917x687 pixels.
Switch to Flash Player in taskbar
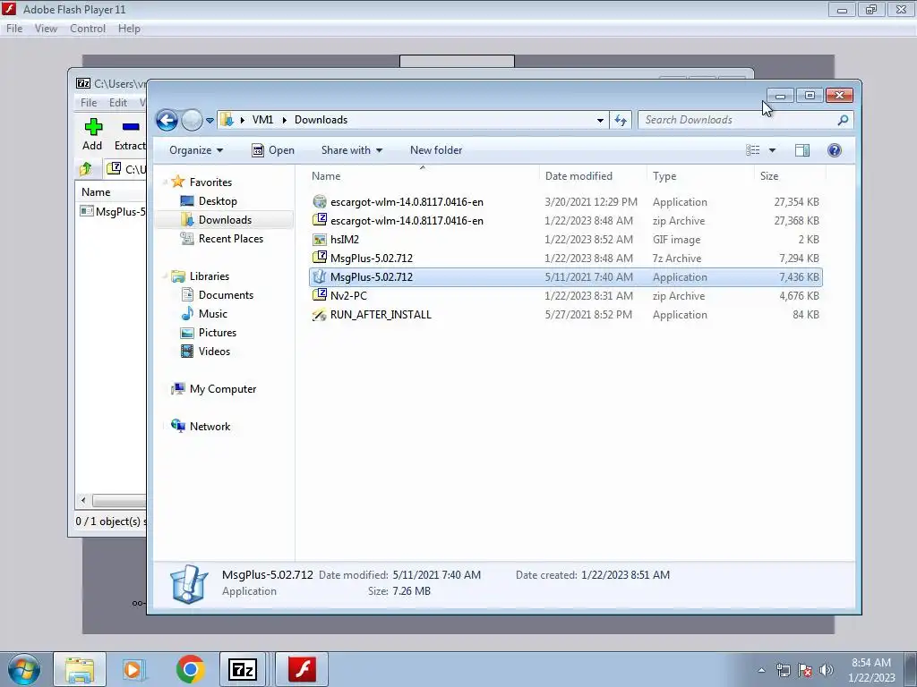pyautogui.click(x=302, y=669)
